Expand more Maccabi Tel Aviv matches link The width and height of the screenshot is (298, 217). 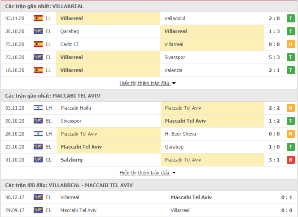coord(145,173)
